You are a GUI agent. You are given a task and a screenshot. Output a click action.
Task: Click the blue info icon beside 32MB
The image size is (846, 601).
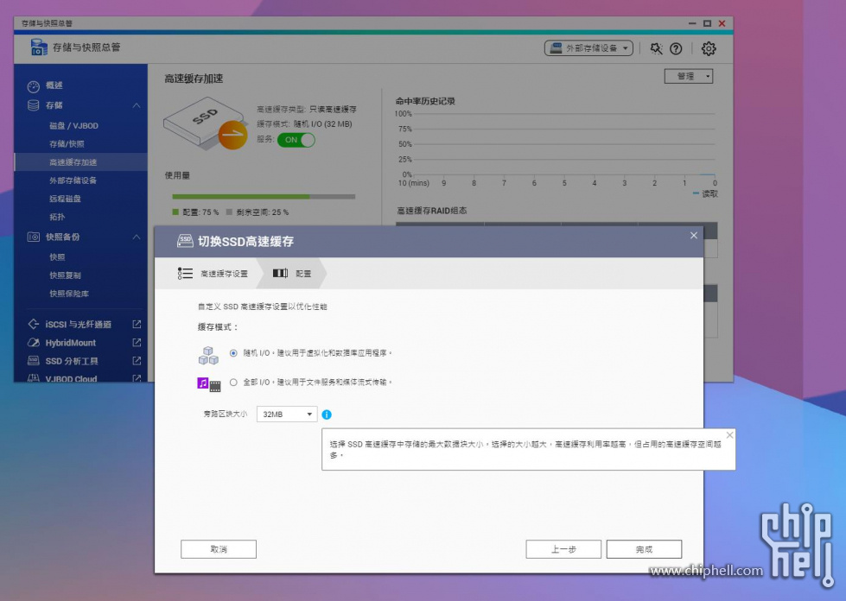(327, 414)
